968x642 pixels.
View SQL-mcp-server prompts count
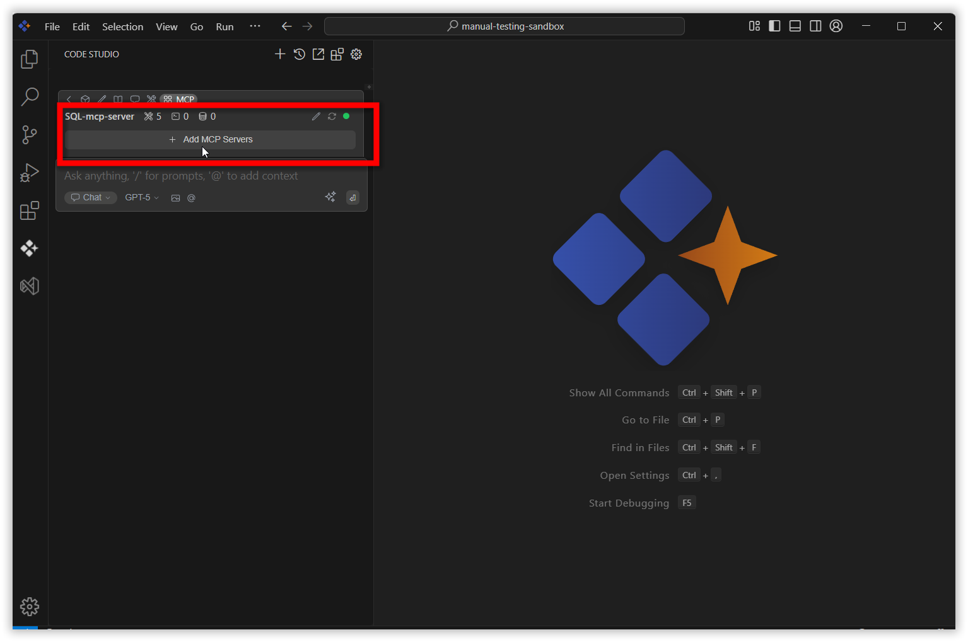180,117
